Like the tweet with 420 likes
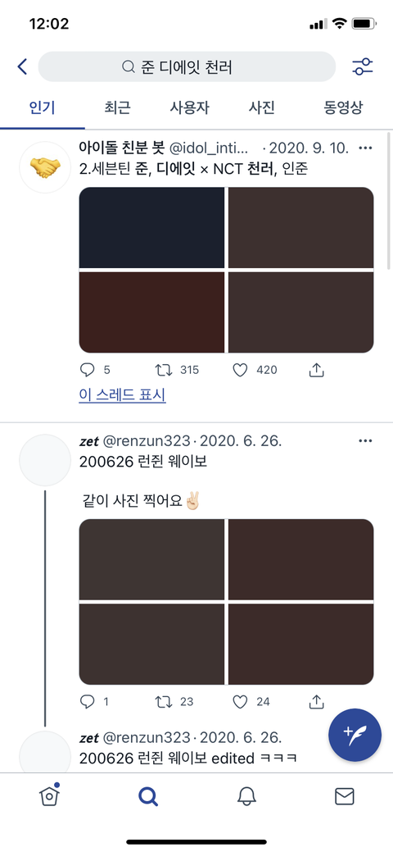This screenshot has height=852, width=393. coord(240,370)
